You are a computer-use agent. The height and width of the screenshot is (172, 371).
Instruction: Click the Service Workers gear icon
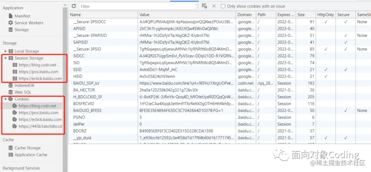(11, 23)
